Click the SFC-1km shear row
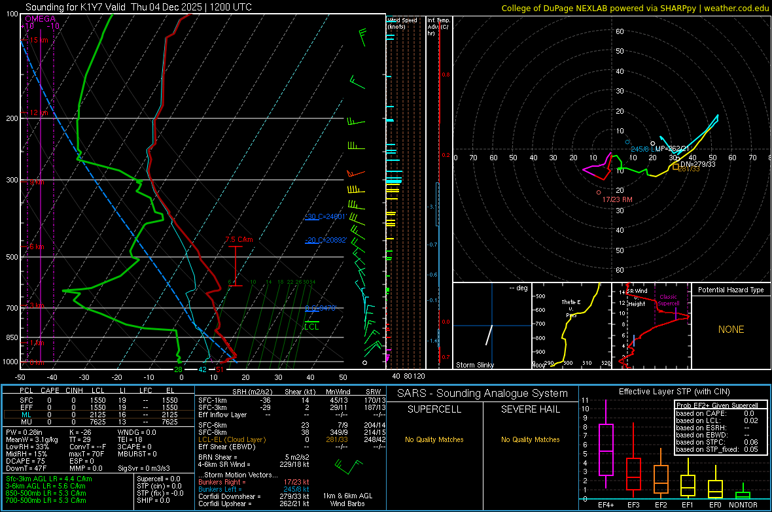 292,401
